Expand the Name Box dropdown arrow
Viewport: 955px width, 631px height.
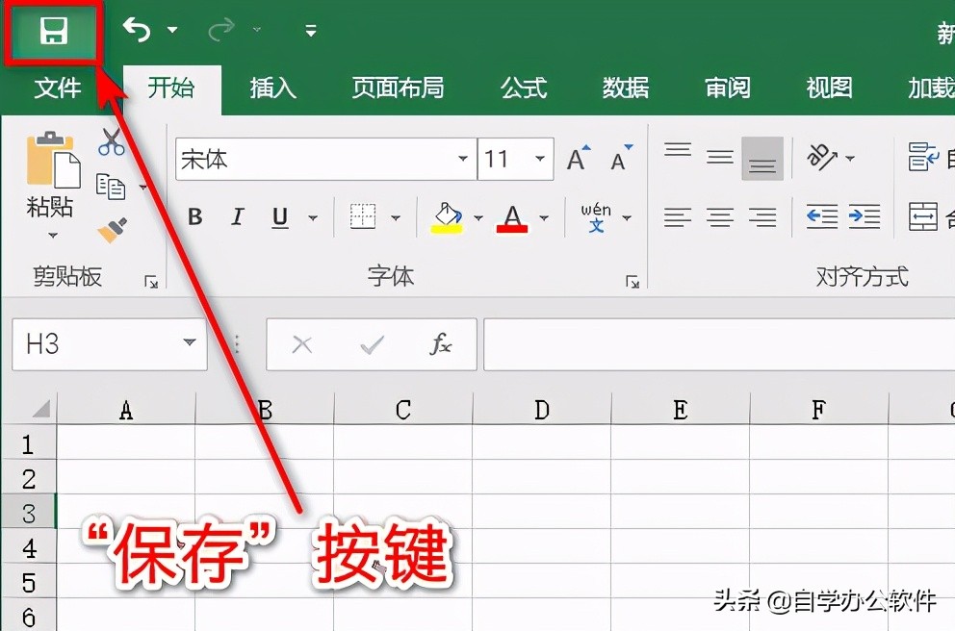click(190, 343)
